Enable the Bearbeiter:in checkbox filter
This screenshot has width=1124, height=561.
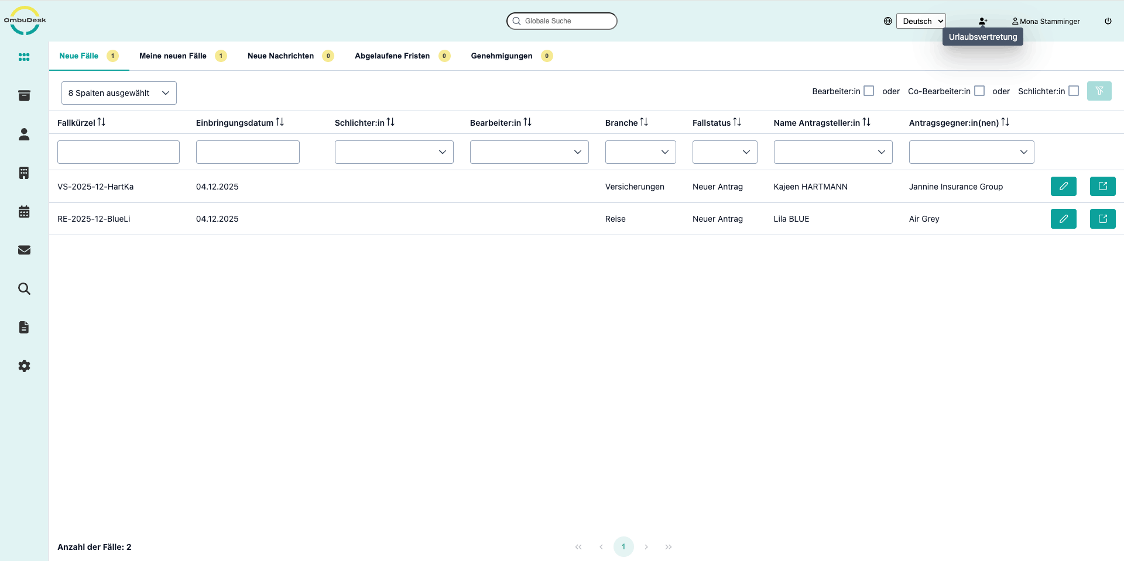[869, 91]
